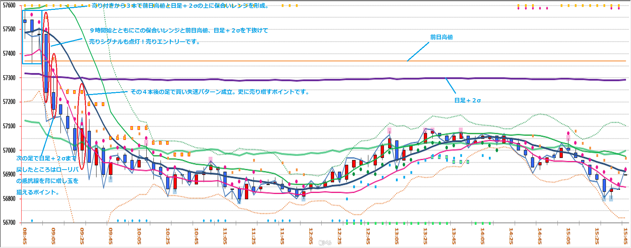This screenshot has height=248, width=631.
Task: Click the 56700 price label at bottom
Action: click(9, 223)
